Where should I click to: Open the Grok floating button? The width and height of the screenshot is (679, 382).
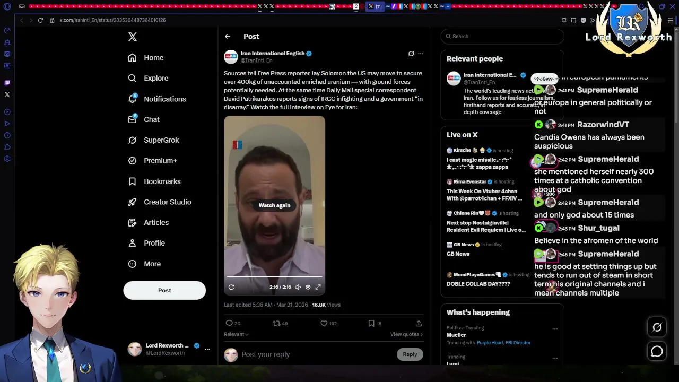(x=657, y=327)
